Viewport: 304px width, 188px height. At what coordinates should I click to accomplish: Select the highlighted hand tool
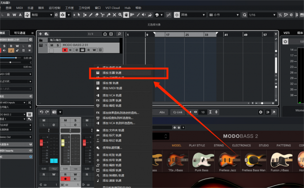point(126,15)
